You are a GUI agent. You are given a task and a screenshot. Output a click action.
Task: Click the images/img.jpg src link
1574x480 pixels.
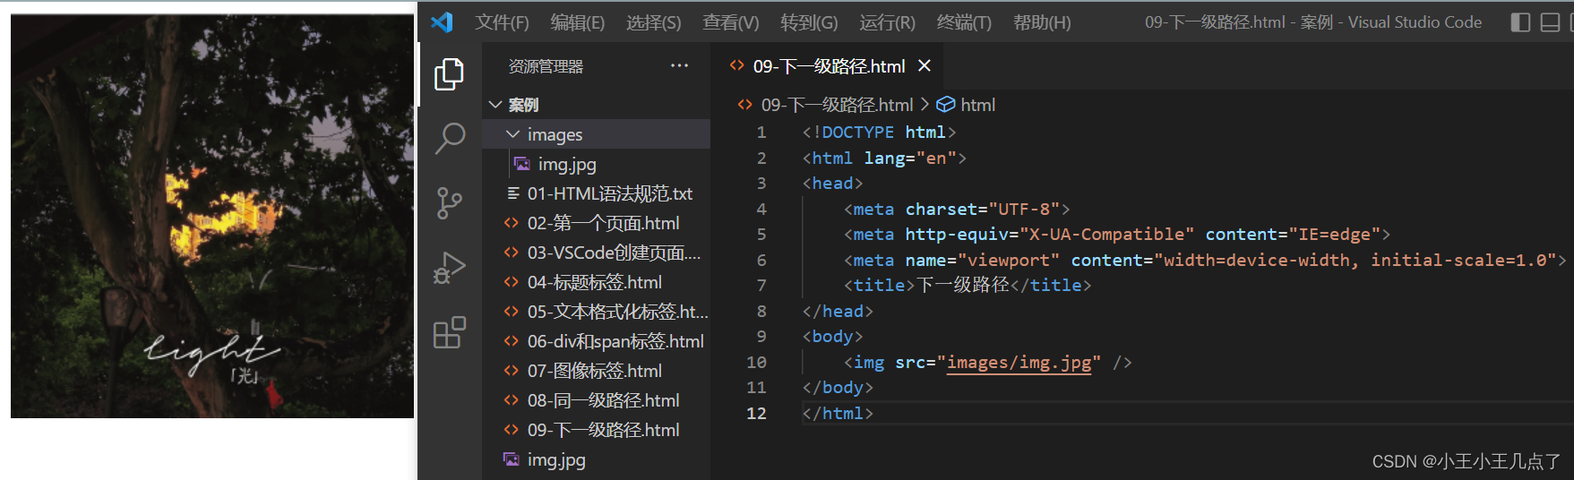point(1019,363)
